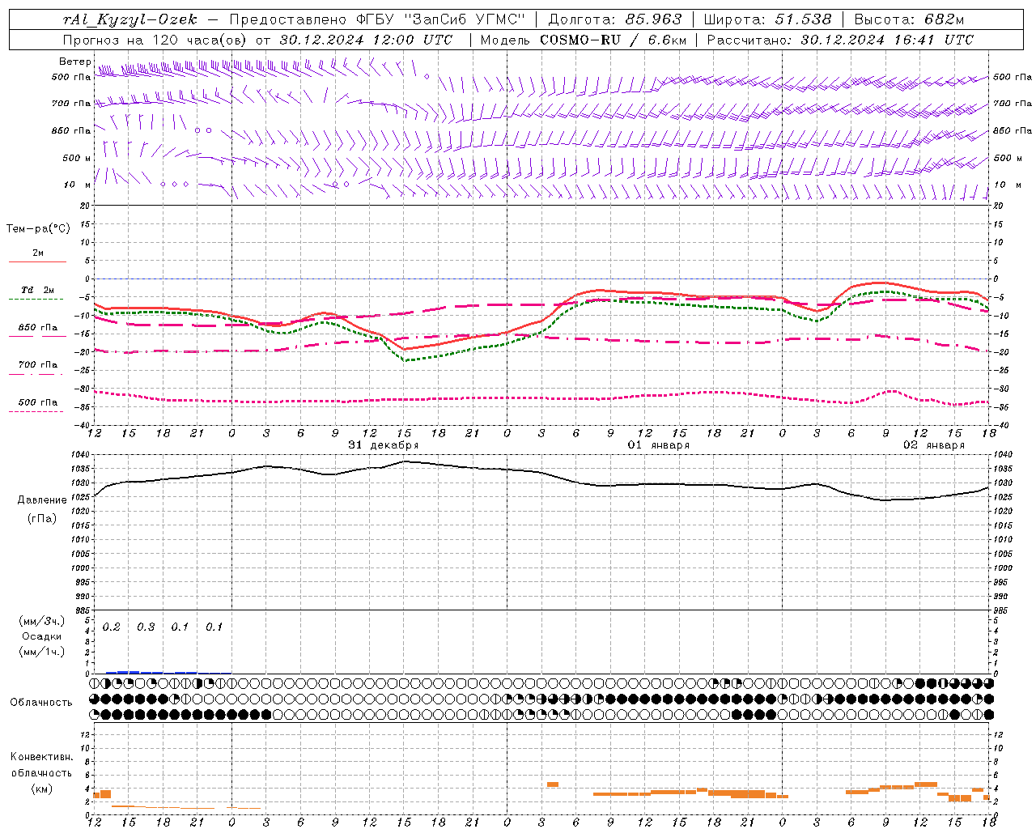1036x829 pixels.
Task: Click the Давление pressure panel label
Action: tap(42, 500)
